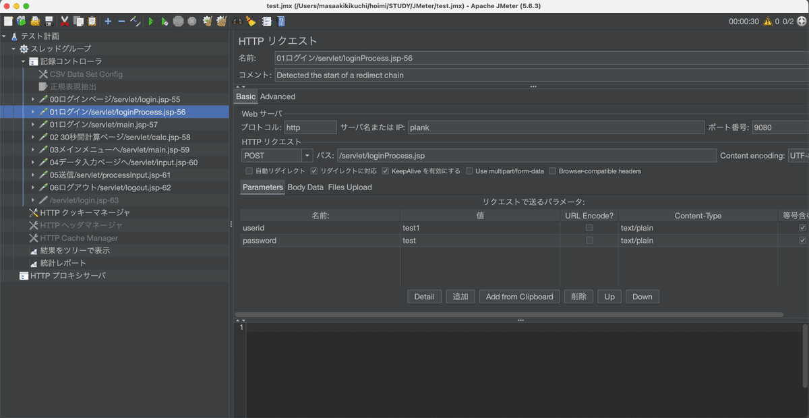Open the HTTP method dropdown showing POST
The width and height of the screenshot is (809, 418).
point(307,155)
